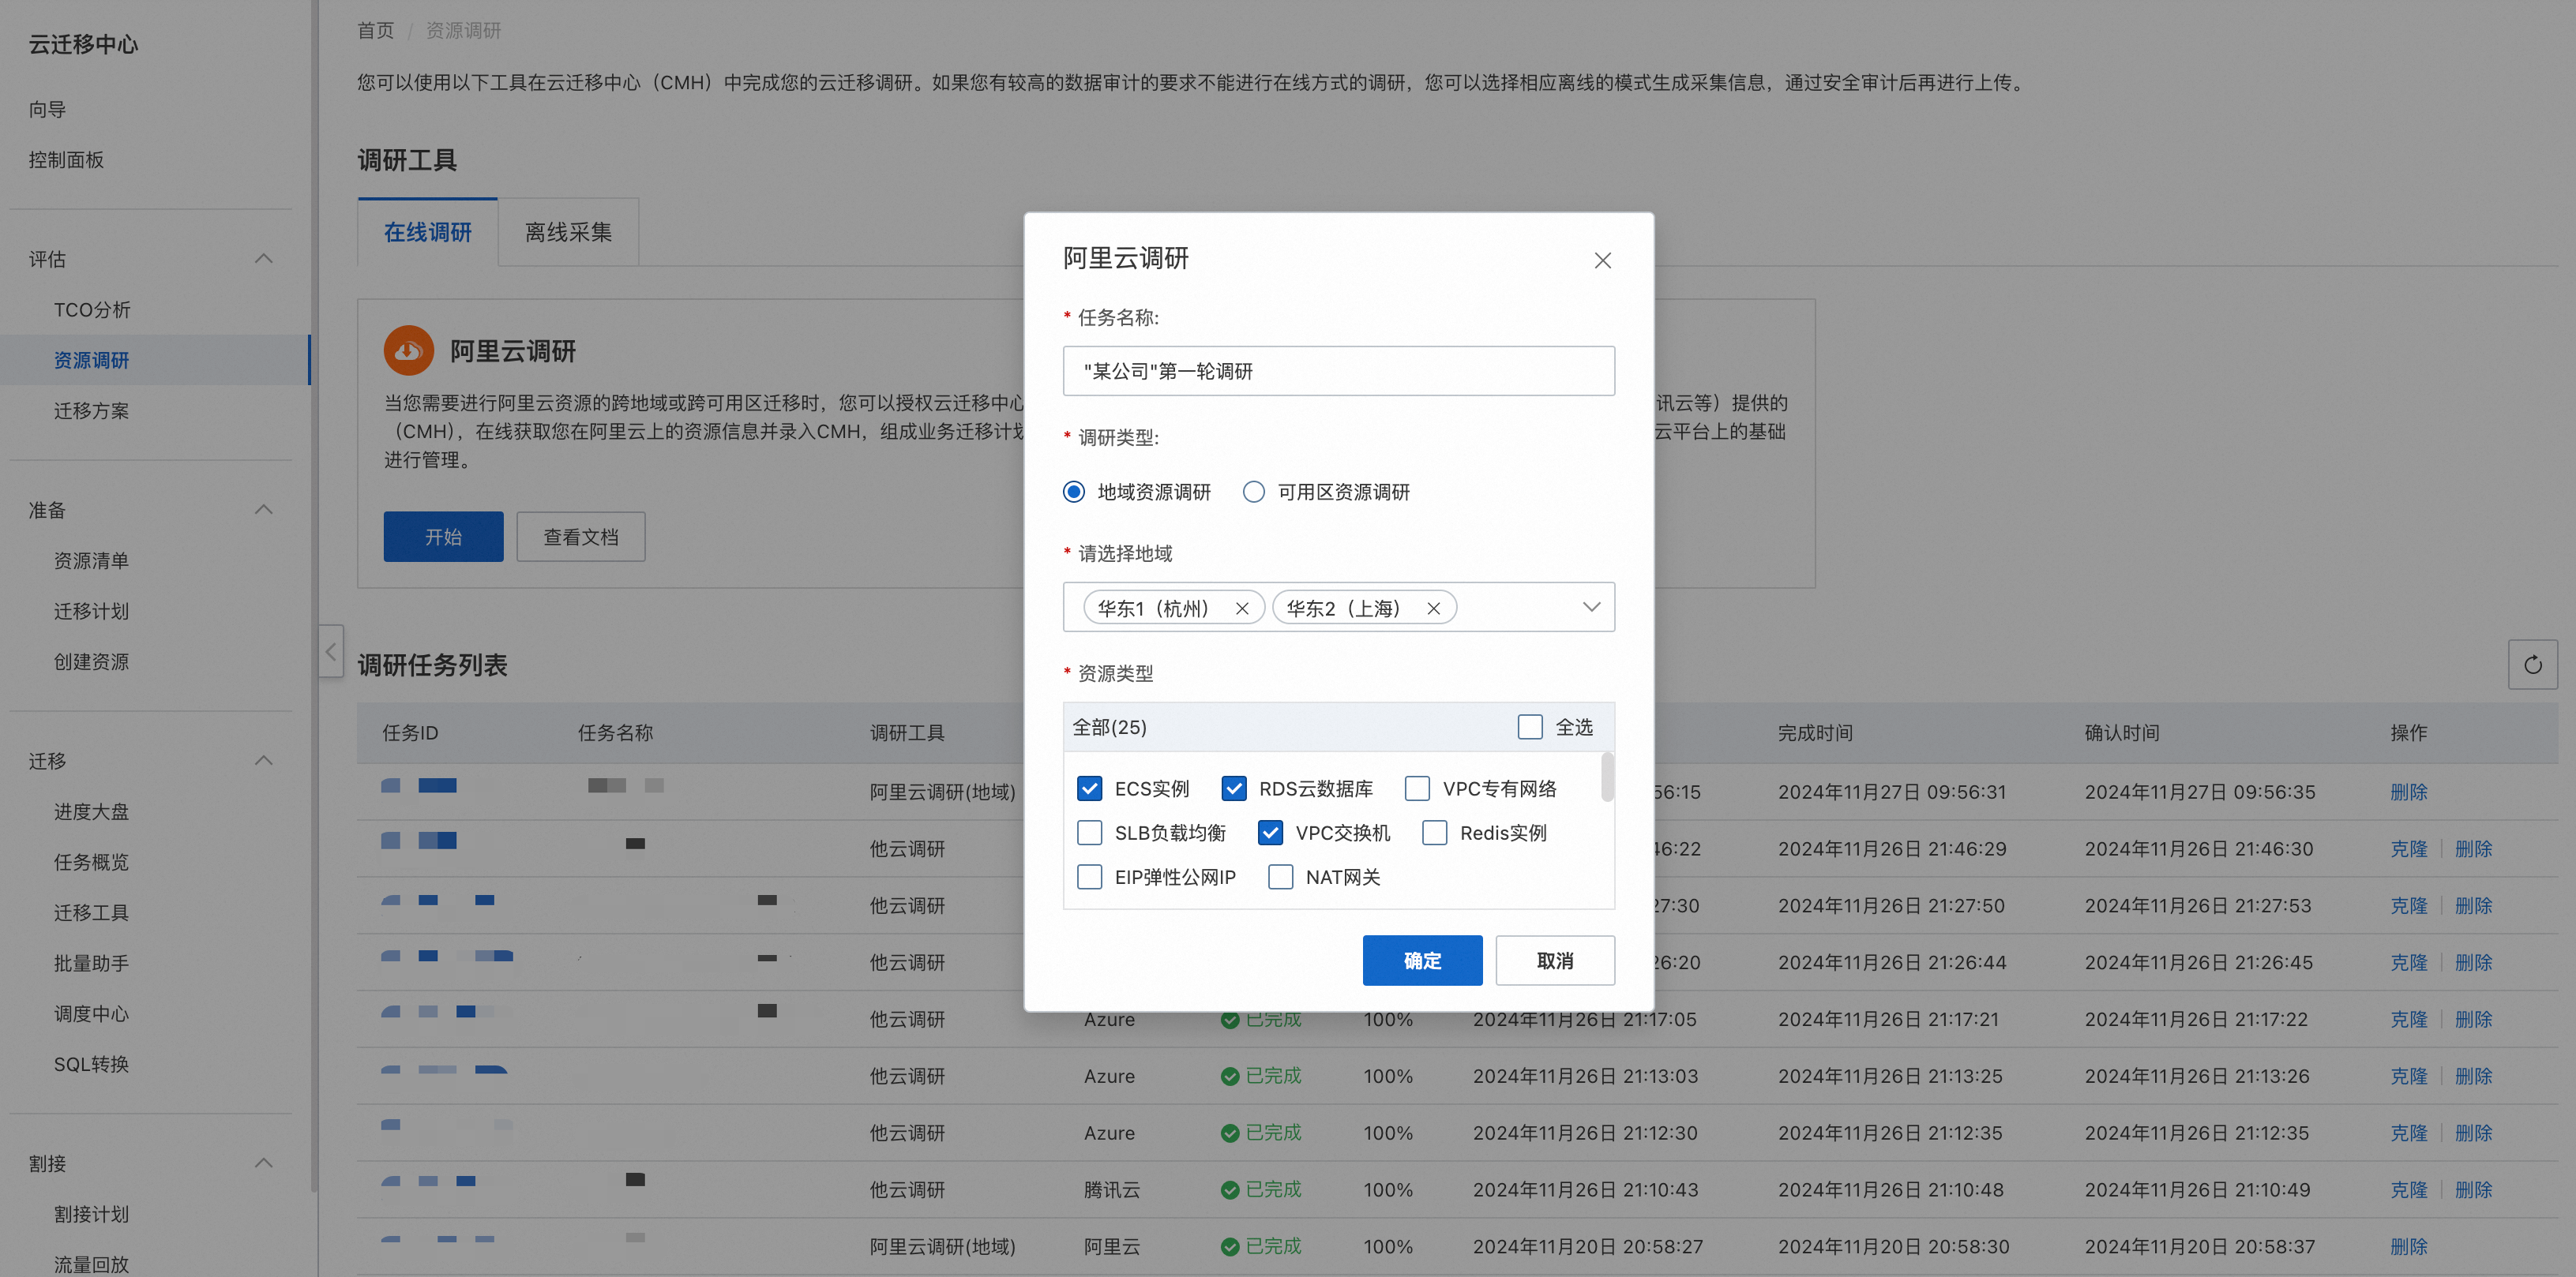This screenshot has height=1277, width=2576.
Task: Open 控制面板 in the sidebar
Action: (x=66, y=160)
